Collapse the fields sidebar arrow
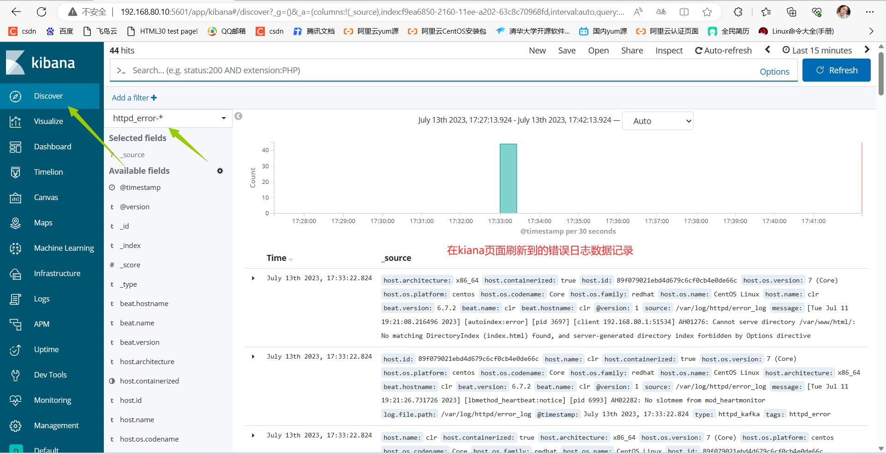 238,116
